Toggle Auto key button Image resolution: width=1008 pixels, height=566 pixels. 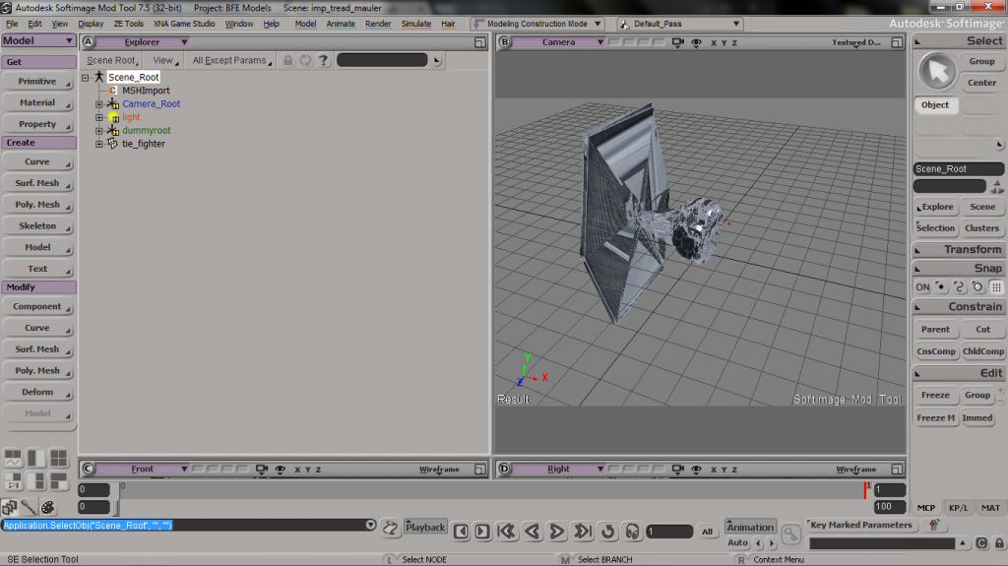point(737,542)
